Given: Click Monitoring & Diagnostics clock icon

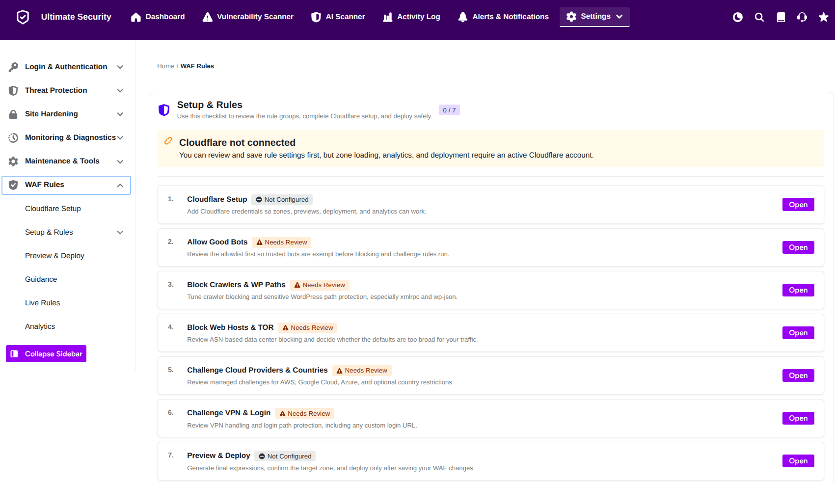Looking at the screenshot, I should click(x=13, y=137).
